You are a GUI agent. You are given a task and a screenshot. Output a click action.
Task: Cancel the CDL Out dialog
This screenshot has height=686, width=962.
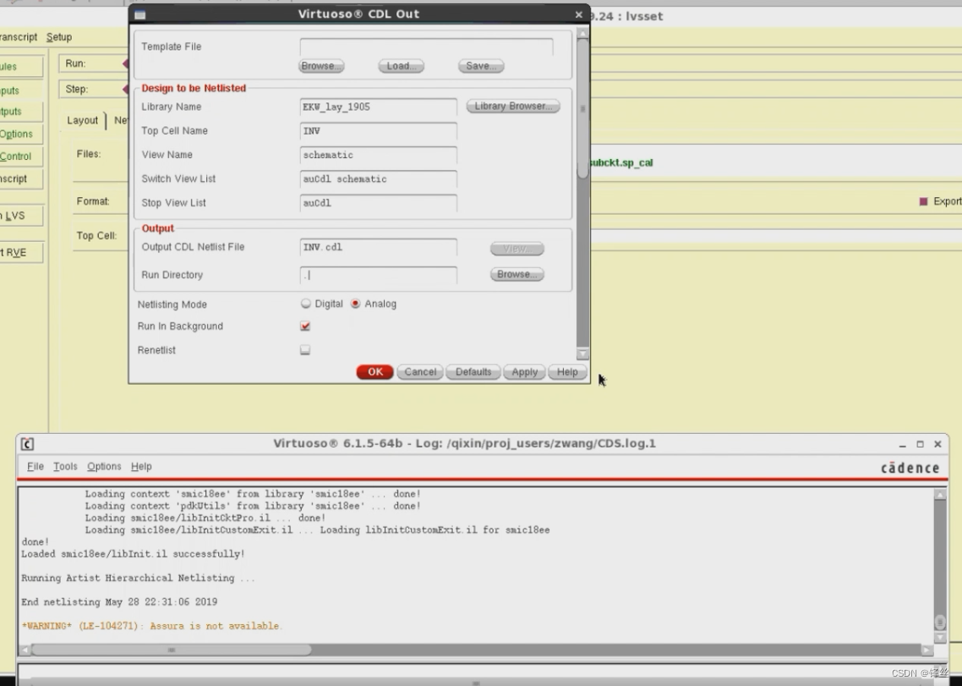pos(420,372)
